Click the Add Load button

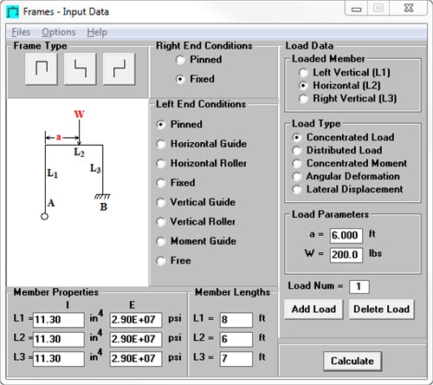[313, 310]
